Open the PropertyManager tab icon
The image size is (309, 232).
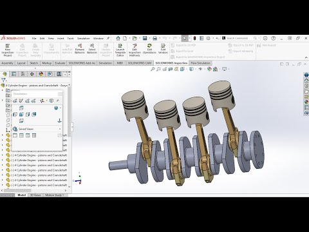click(x=14, y=74)
